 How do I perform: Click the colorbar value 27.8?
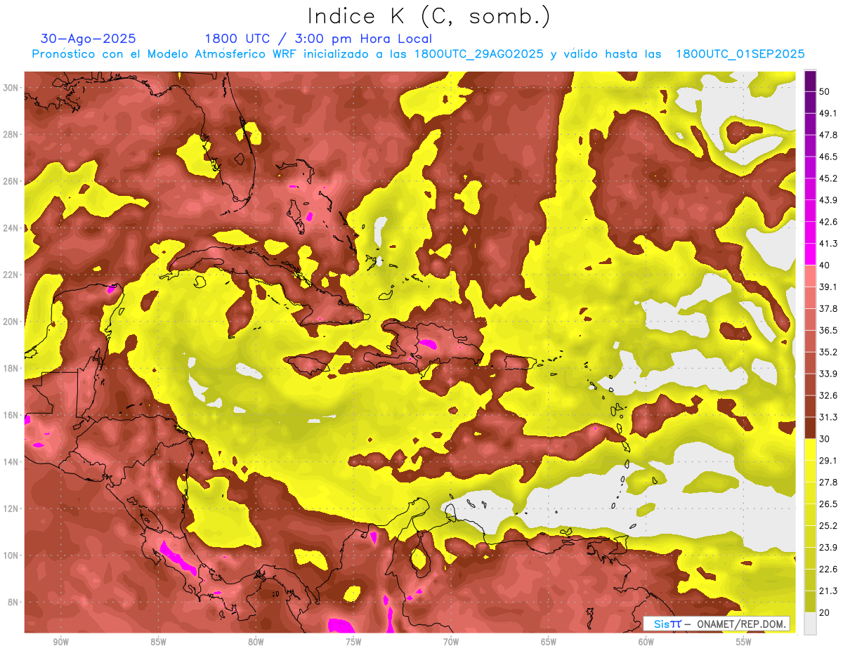tap(828, 482)
